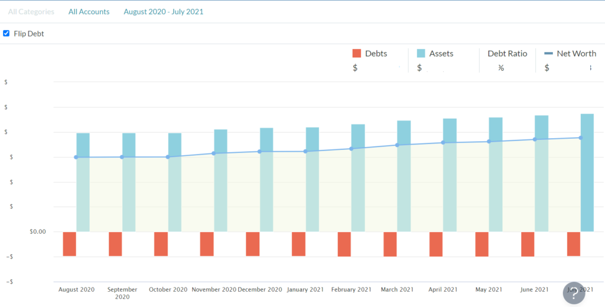Viewport: 605px width, 307px height.
Task: Click the April 2021 red debt bar
Action: [x=436, y=244]
